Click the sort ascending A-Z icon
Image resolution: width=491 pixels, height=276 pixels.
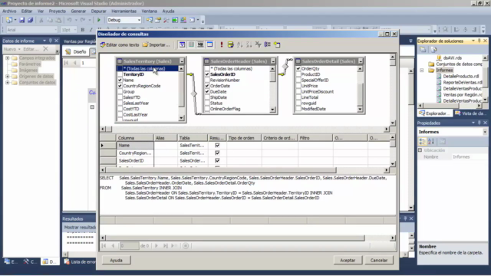[240, 44]
